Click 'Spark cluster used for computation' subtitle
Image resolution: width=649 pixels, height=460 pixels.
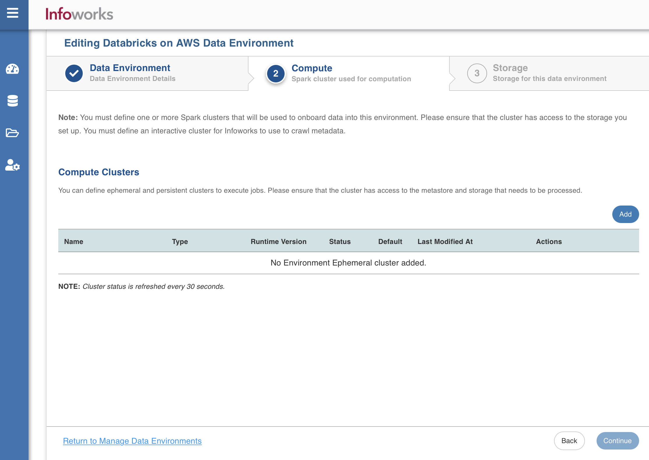(351, 79)
